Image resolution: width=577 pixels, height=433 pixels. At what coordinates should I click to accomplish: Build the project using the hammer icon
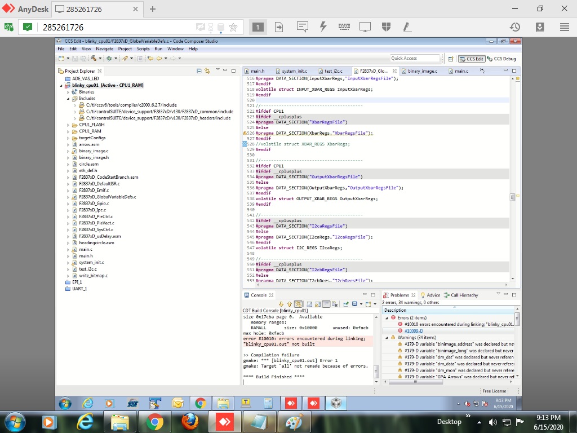point(94,59)
